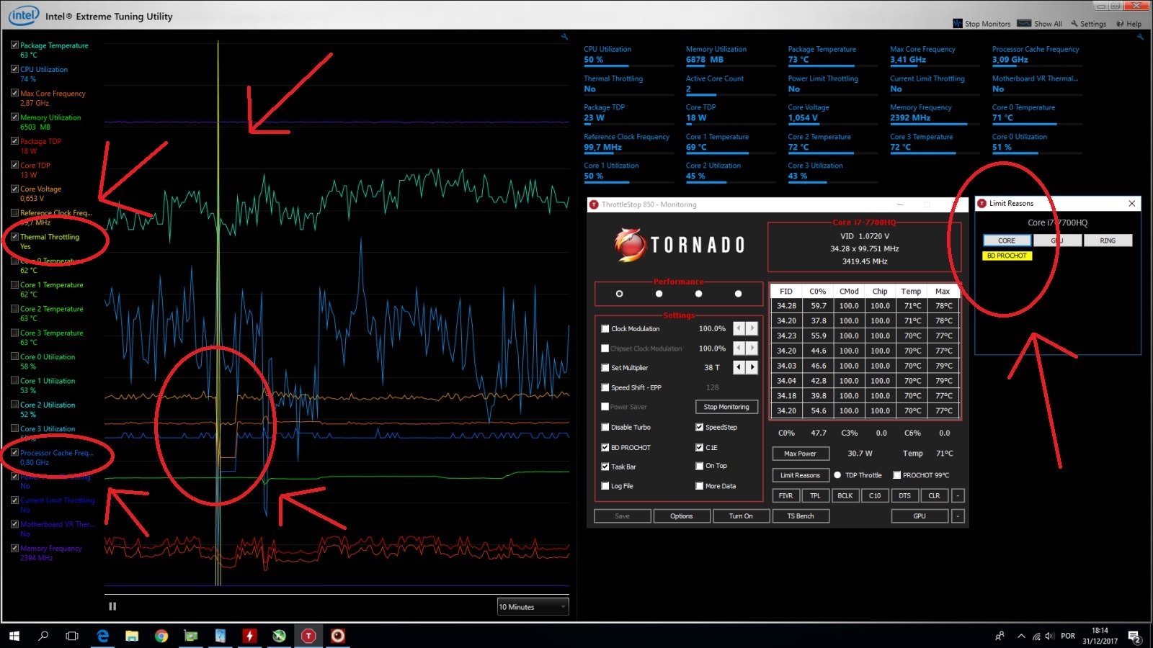Uncheck C1E option
This screenshot has height=648, width=1153.
click(699, 447)
